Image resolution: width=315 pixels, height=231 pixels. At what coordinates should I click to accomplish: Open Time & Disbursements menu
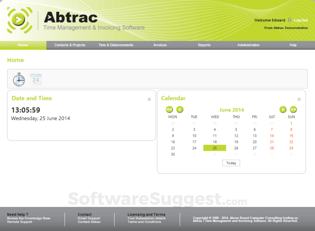coord(116,45)
